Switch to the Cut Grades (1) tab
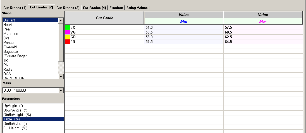The width and height of the screenshot is (306, 133). [15, 8]
